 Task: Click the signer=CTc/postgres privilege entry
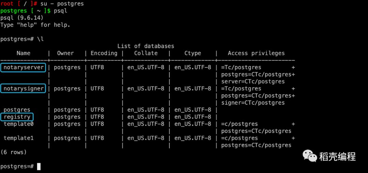tap(253, 103)
